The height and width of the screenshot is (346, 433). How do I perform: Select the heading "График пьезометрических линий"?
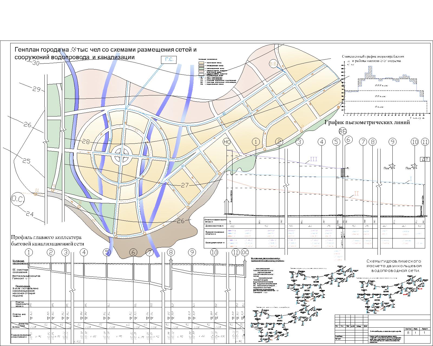coord(367,122)
